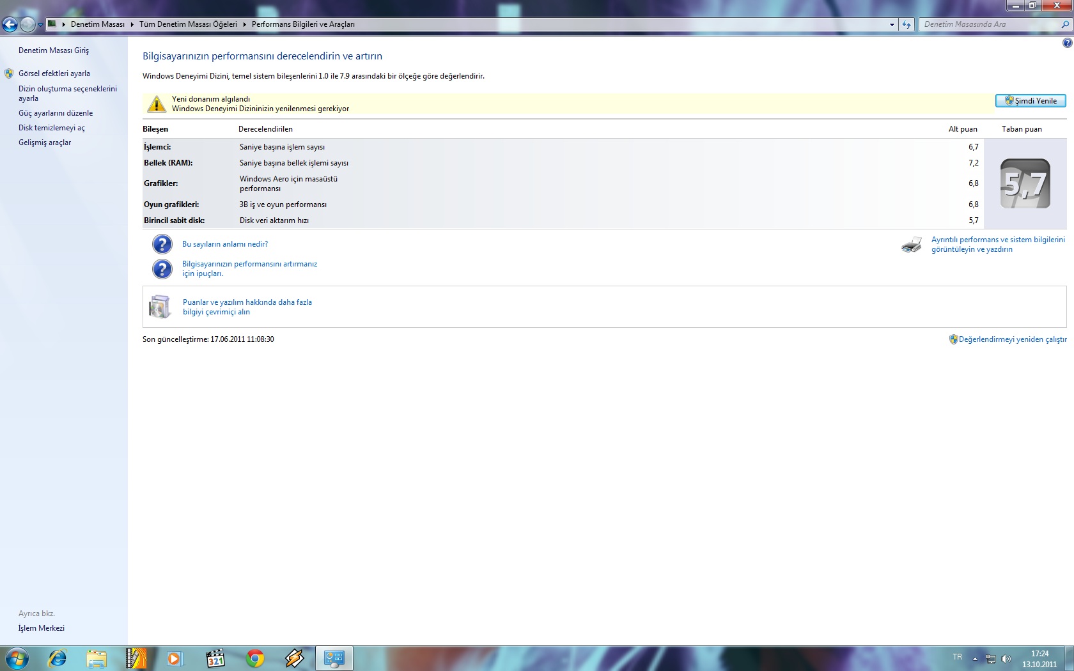Viewport: 1074px width, 671px height.
Task: Open Bilgisayarınızın performansını artırmanız için ipuçları link
Action: tap(249, 268)
